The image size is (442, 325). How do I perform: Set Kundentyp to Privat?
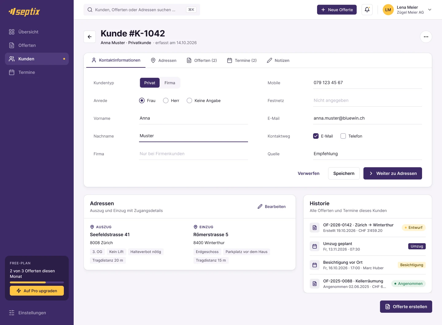coord(150,83)
